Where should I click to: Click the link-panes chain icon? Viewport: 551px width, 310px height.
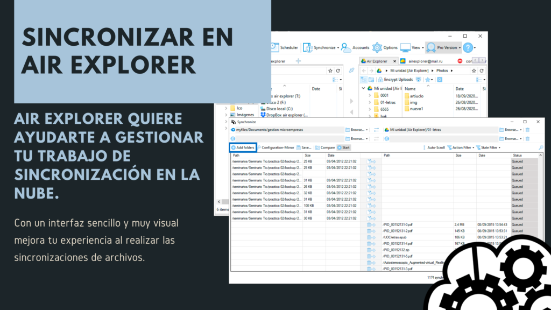pos(351,71)
